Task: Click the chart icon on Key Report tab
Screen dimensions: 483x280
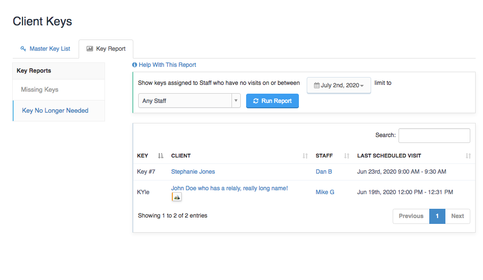Action: [90, 49]
